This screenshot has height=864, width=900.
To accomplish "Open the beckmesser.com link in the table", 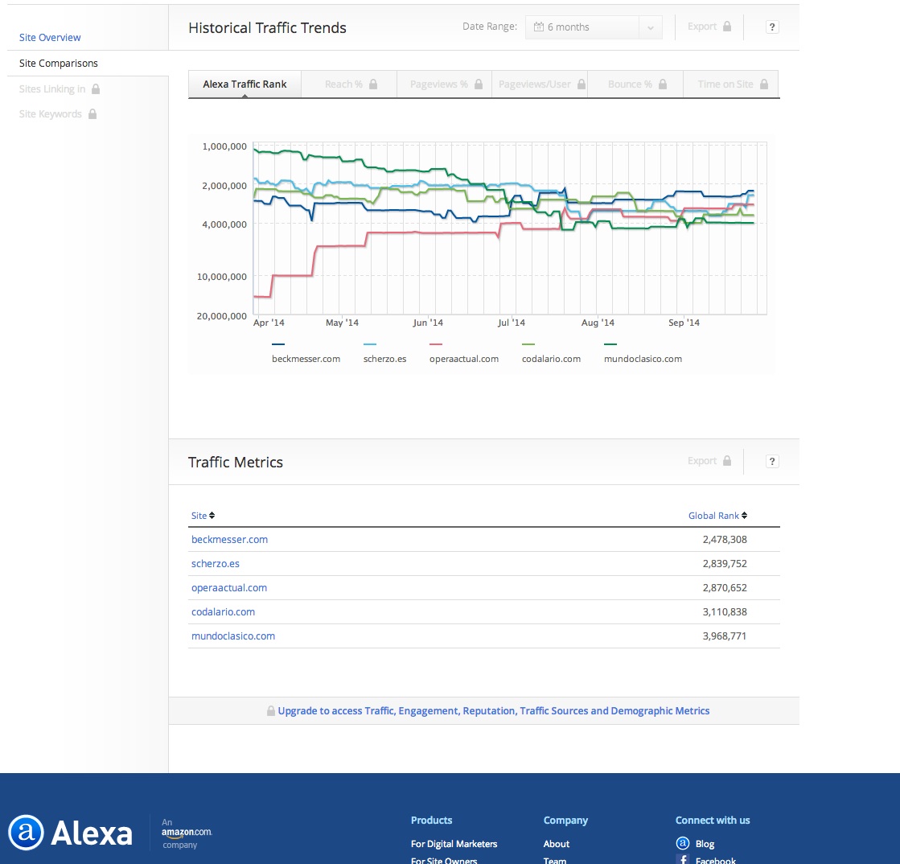I will 229,540.
